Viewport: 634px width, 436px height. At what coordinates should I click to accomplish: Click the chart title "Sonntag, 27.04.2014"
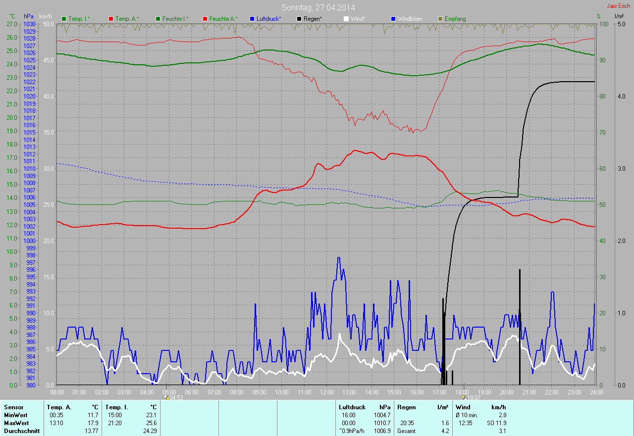(x=318, y=7)
